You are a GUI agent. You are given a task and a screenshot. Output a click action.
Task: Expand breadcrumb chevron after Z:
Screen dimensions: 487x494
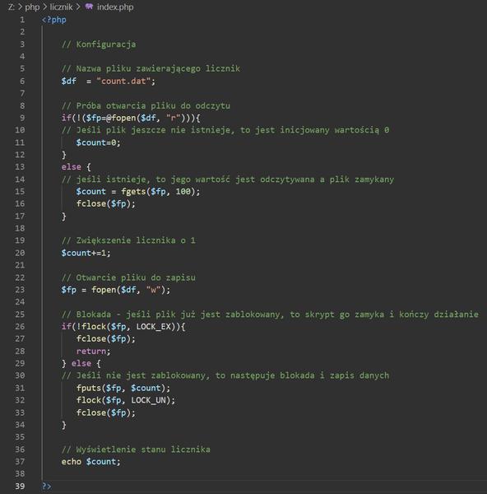pos(20,7)
